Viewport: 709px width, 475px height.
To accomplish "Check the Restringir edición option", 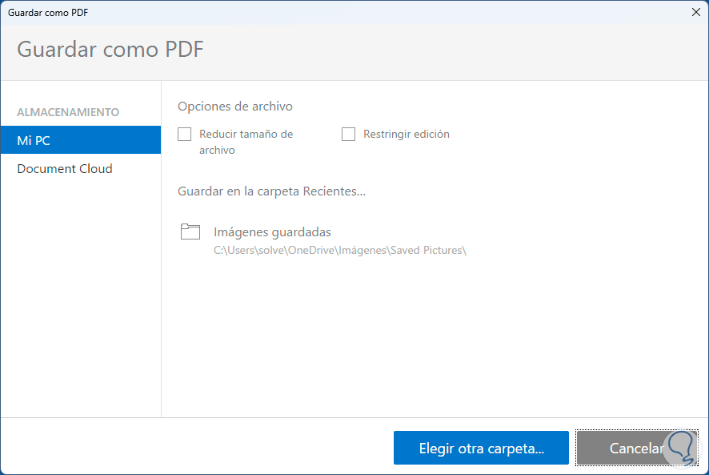I will point(348,134).
